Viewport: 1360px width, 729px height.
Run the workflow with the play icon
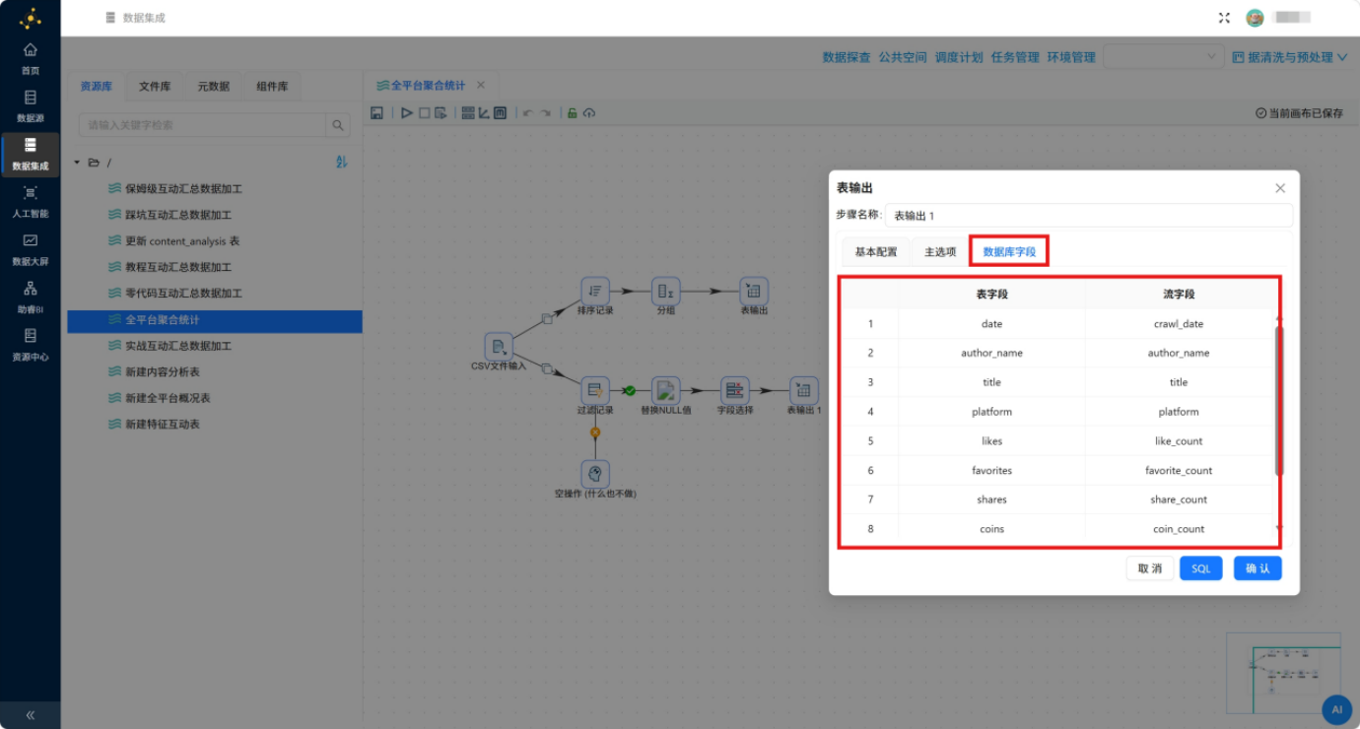pos(406,113)
